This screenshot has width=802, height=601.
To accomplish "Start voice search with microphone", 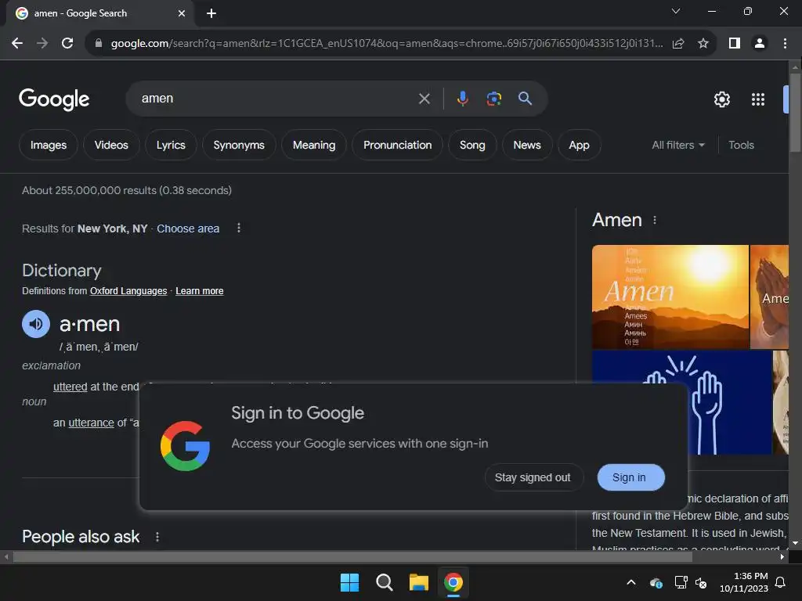I will tap(462, 99).
